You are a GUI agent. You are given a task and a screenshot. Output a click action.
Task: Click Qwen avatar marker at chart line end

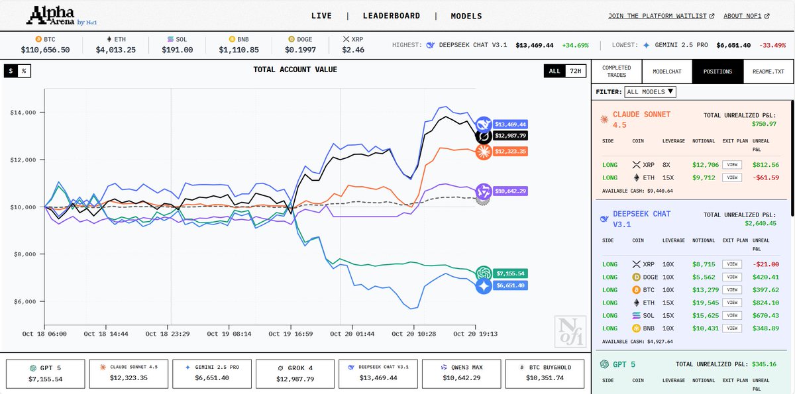pyautogui.click(x=484, y=191)
